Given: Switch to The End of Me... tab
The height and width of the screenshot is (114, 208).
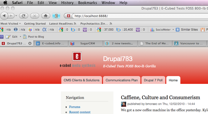Looking at the screenshot, I should point(155,43).
